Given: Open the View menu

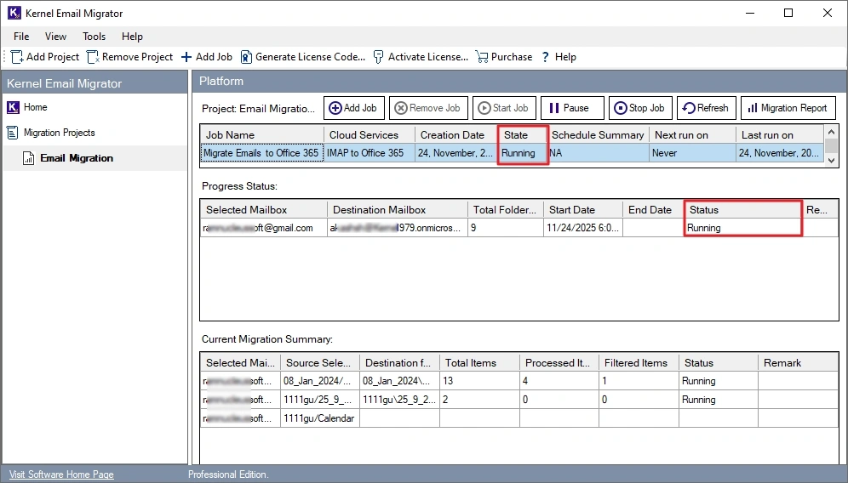Looking at the screenshot, I should point(55,37).
